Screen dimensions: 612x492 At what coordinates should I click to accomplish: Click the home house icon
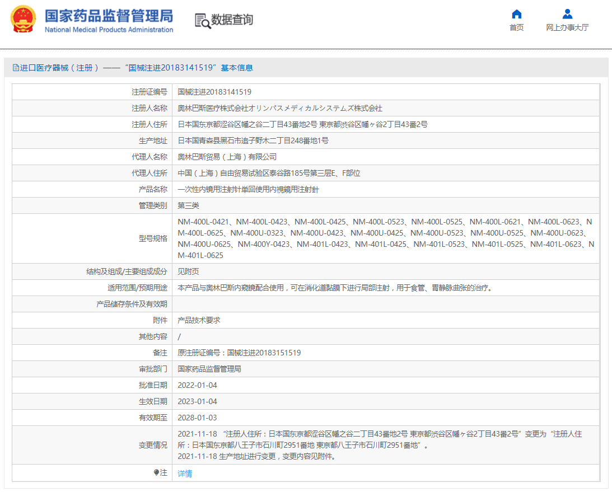[516, 14]
